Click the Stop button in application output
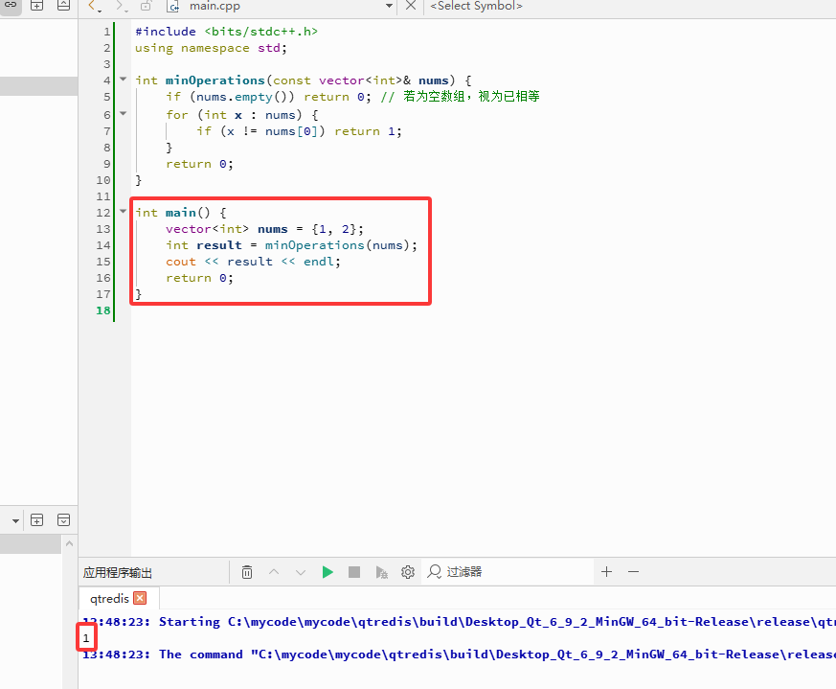 [x=354, y=572]
